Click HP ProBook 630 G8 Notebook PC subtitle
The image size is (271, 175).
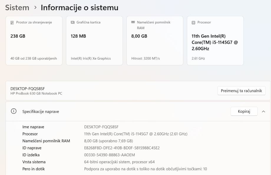(36, 94)
